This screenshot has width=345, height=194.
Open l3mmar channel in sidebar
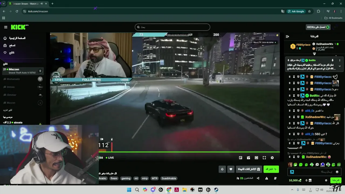coord(23,95)
